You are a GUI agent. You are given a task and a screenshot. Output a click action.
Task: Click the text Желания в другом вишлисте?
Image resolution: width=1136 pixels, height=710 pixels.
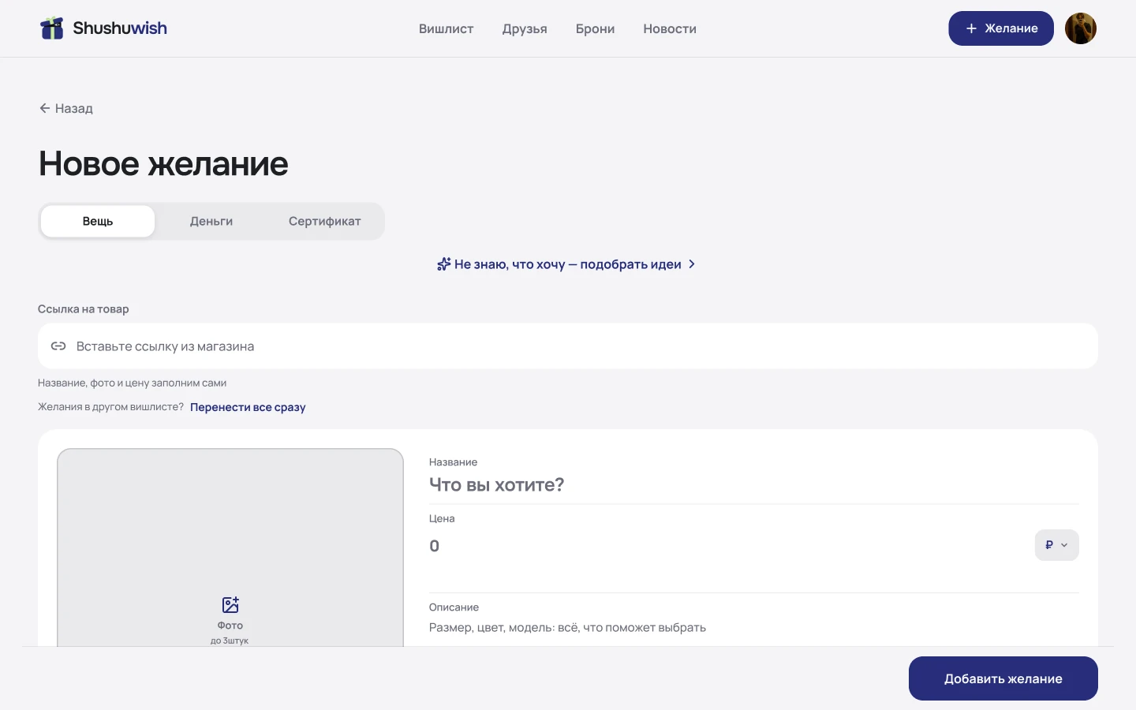(110, 407)
